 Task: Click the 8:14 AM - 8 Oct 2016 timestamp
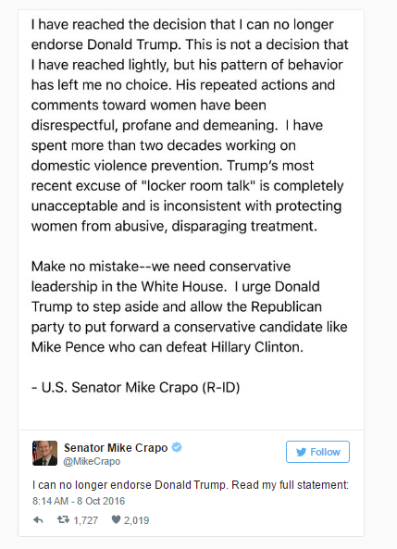point(79,501)
